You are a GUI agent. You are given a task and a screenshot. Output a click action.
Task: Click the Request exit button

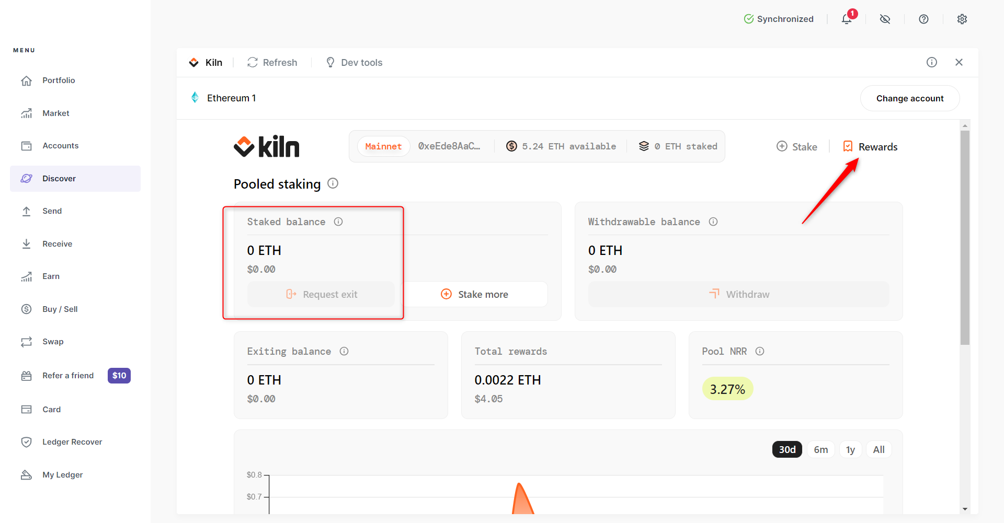pyautogui.click(x=321, y=294)
